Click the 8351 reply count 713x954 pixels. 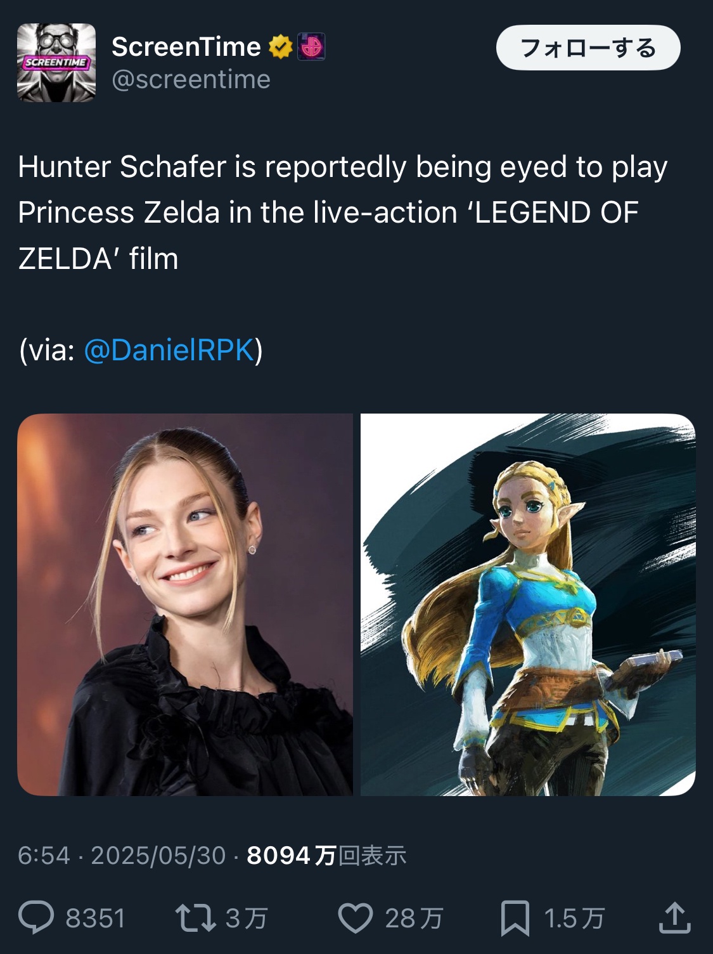[x=96, y=918]
